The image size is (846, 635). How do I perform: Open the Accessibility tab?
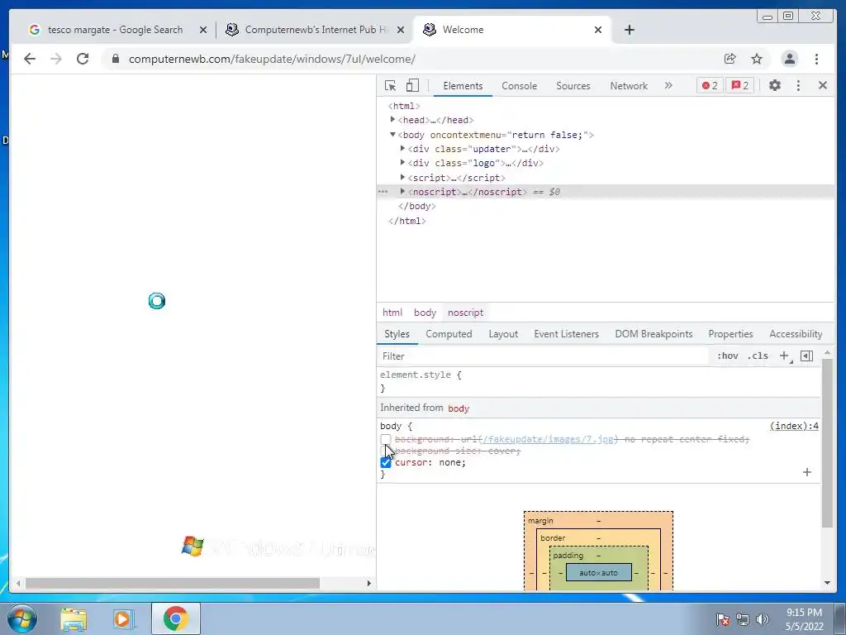[x=796, y=334]
